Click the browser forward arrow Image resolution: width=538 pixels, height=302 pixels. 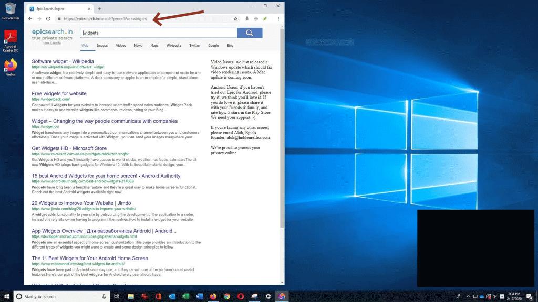(x=39, y=19)
